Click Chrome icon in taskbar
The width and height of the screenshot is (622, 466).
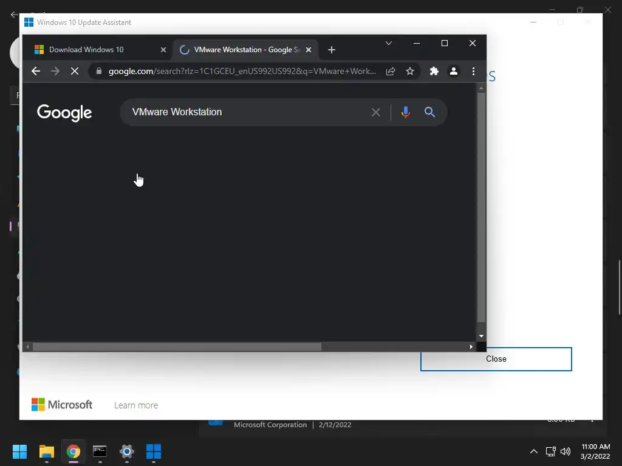pyautogui.click(x=73, y=451)
